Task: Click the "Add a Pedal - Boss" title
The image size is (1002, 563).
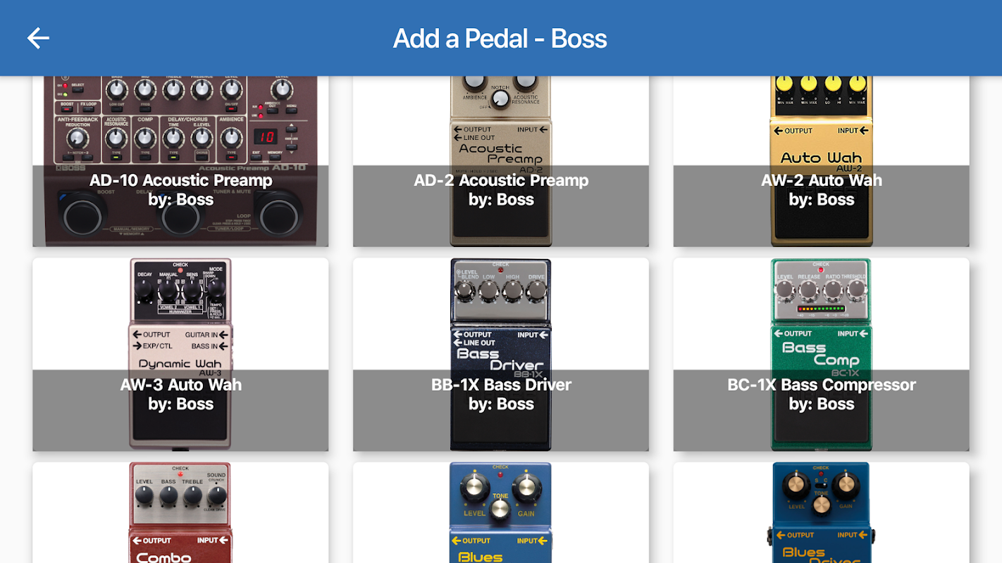Action: pos(500,38)
